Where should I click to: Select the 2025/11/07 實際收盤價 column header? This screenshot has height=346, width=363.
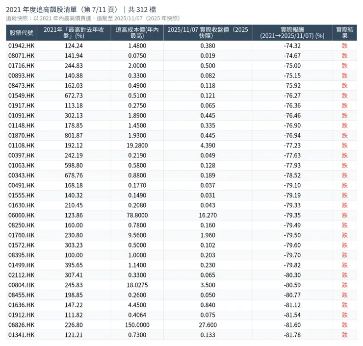click(x=207, y=33)
